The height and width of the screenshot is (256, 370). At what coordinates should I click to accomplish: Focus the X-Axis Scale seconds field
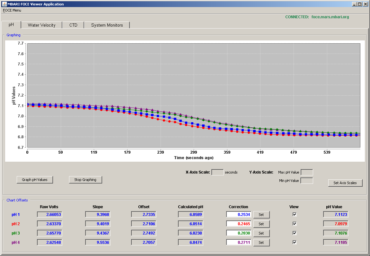point(217,172)
